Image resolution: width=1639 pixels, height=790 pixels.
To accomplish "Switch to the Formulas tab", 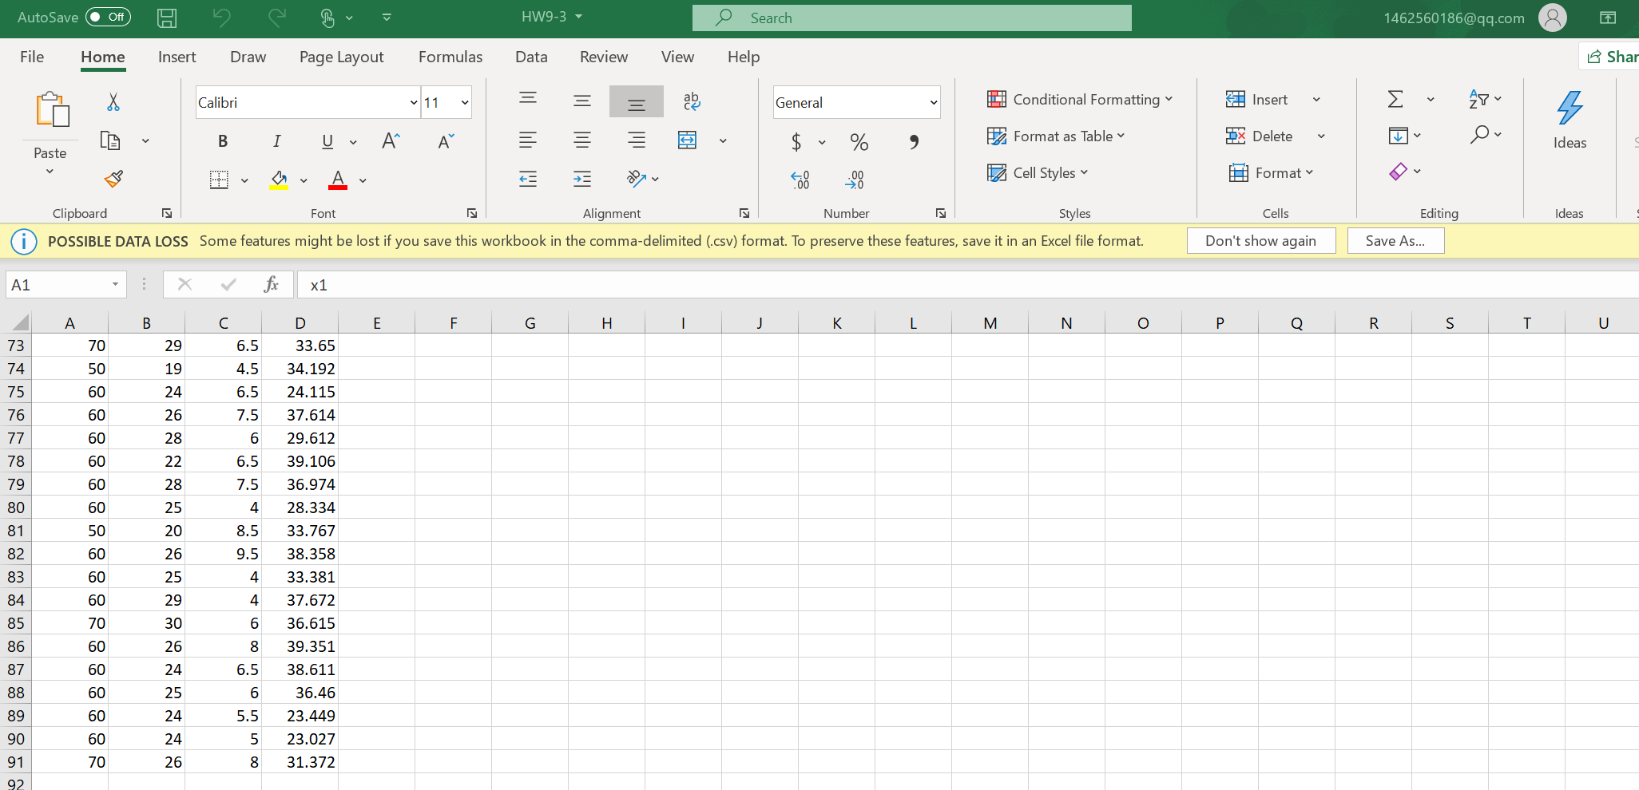I will point(450,57).
